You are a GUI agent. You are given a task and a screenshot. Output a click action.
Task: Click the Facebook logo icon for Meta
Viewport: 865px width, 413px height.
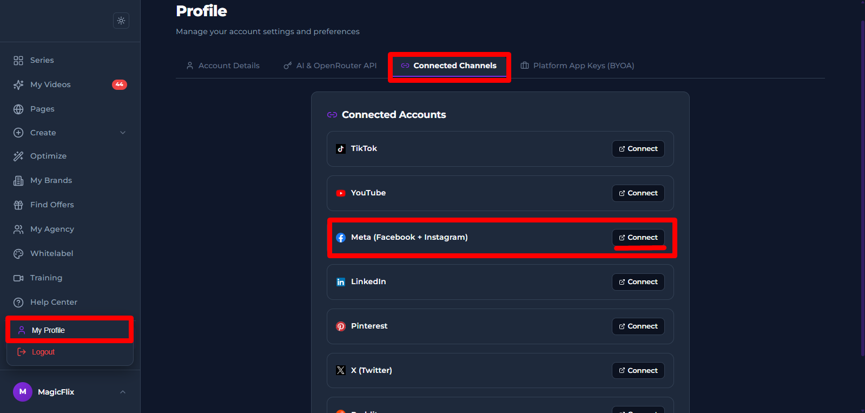tap(341, 238)
